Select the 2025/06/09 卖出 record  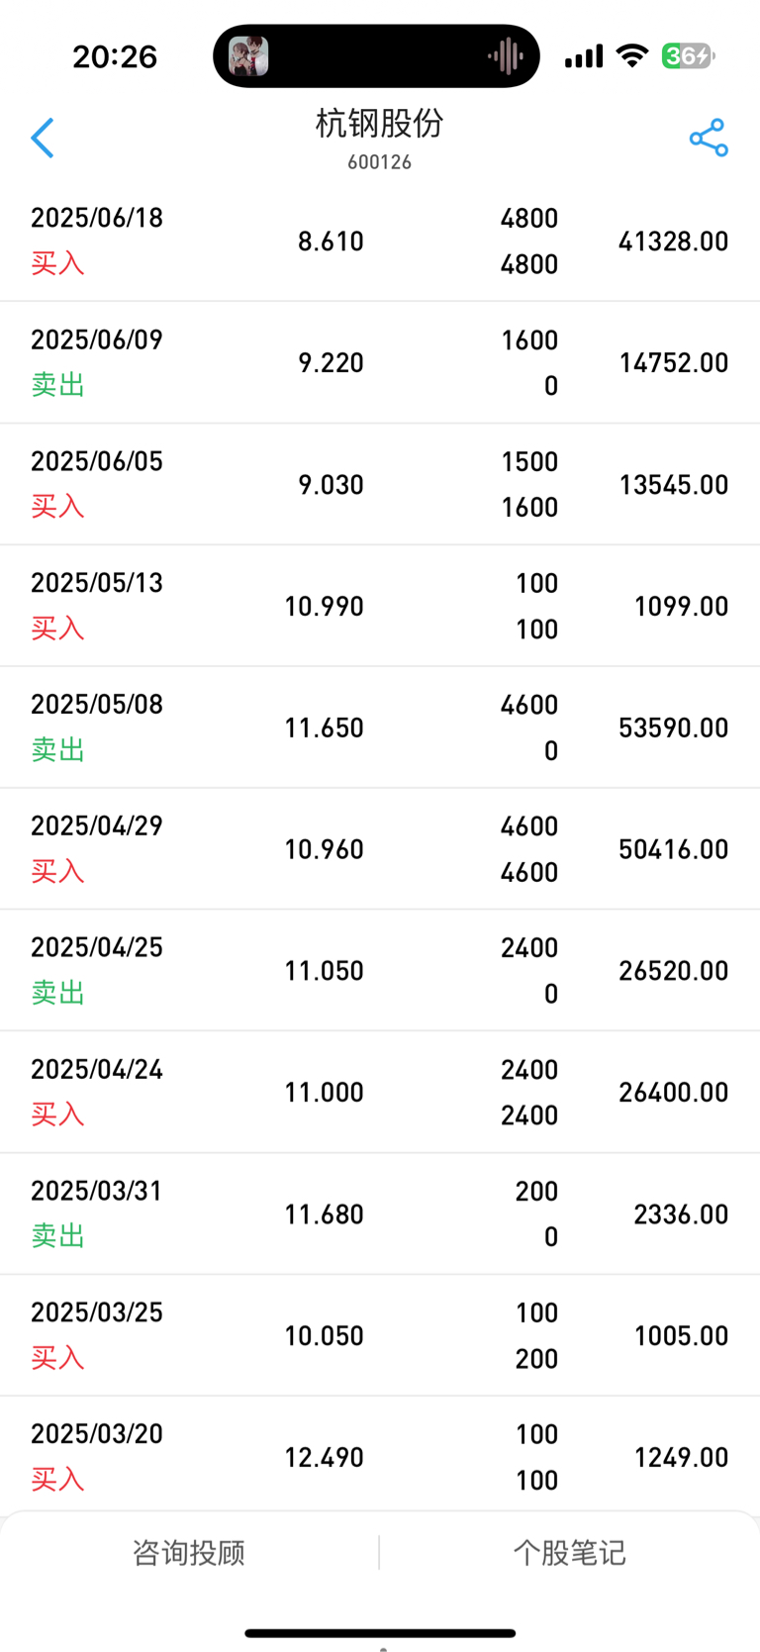click(380, 362)
